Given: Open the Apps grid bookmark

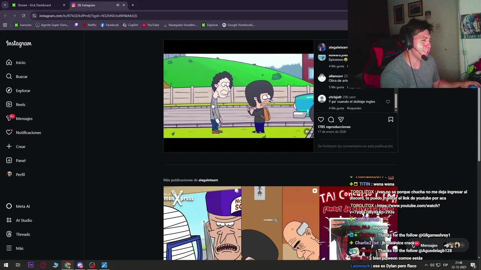Looking at the screenshot, I should coord(5,25).
